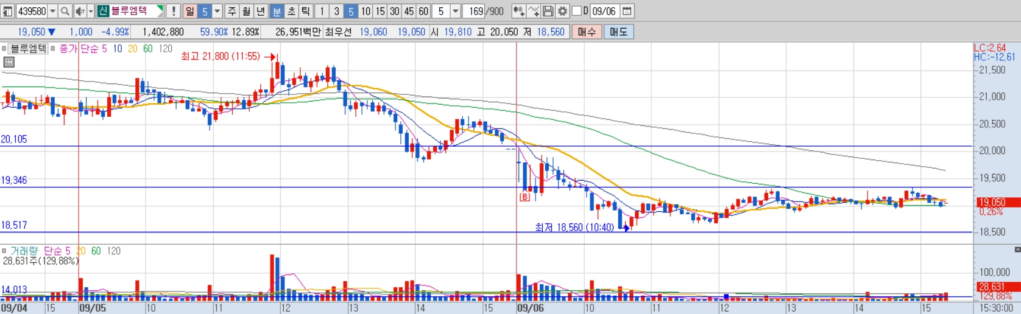Click the custom interval value field 5

coord(440,12)
